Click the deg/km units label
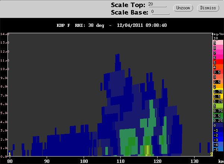The width and height of the screenshot is (224, 164). click(218, 34)
